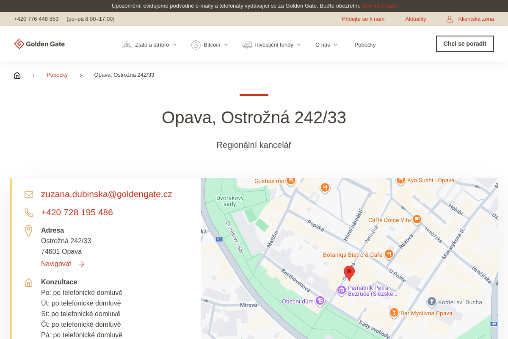
Task: Click the address location pin icon
Action: click(28, 231)
